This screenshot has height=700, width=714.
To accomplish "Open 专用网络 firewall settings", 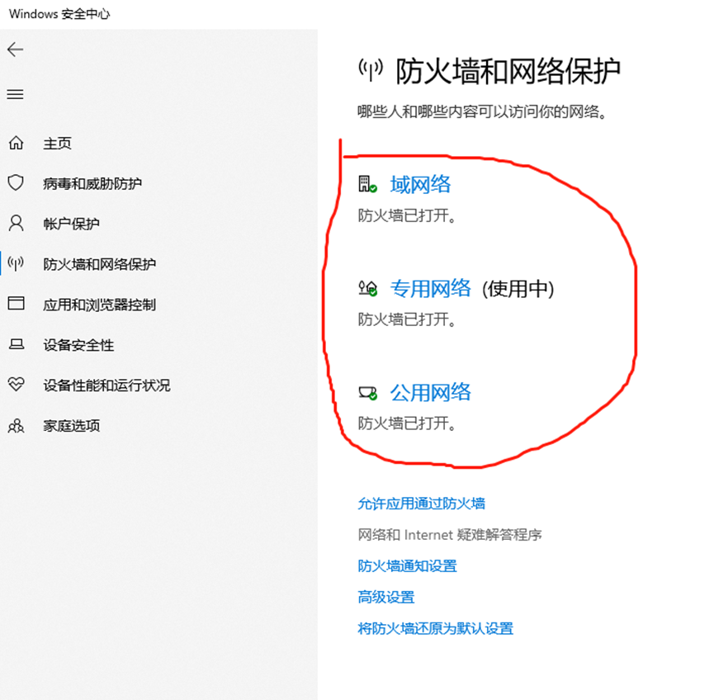I will click(430, 288).
